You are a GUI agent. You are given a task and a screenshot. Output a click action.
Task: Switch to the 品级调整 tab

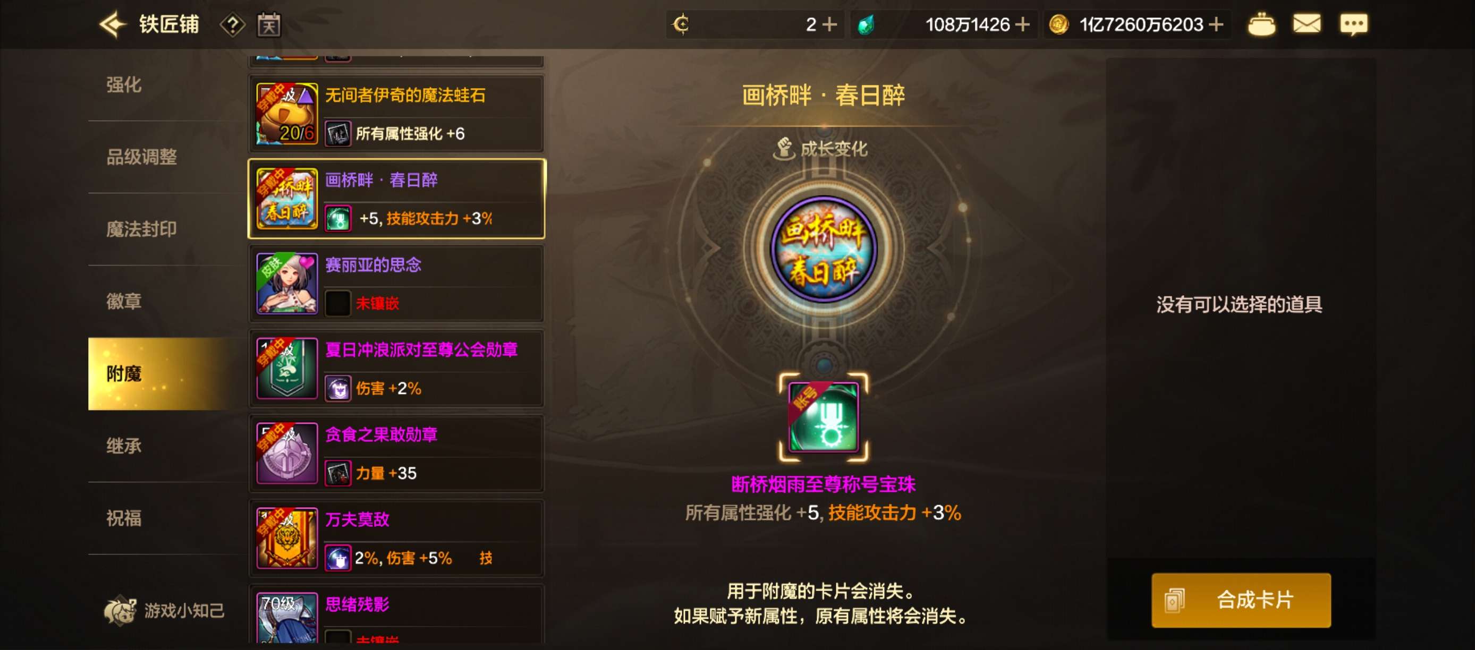point(141,157)
